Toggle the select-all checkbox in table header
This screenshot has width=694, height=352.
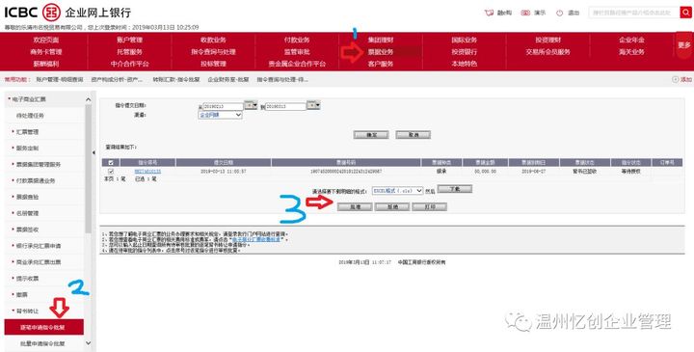tap(111, 162)
